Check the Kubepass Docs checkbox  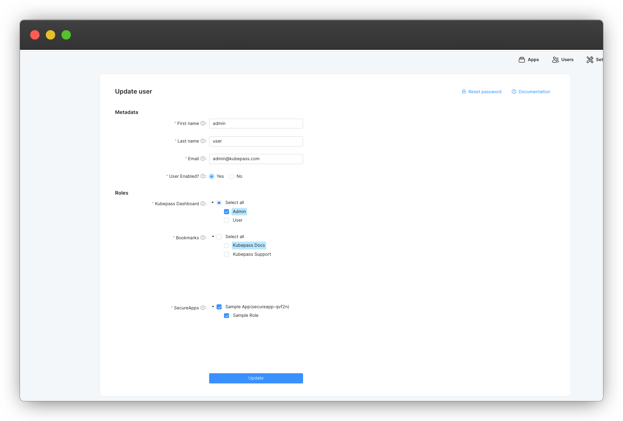point(227,246)
